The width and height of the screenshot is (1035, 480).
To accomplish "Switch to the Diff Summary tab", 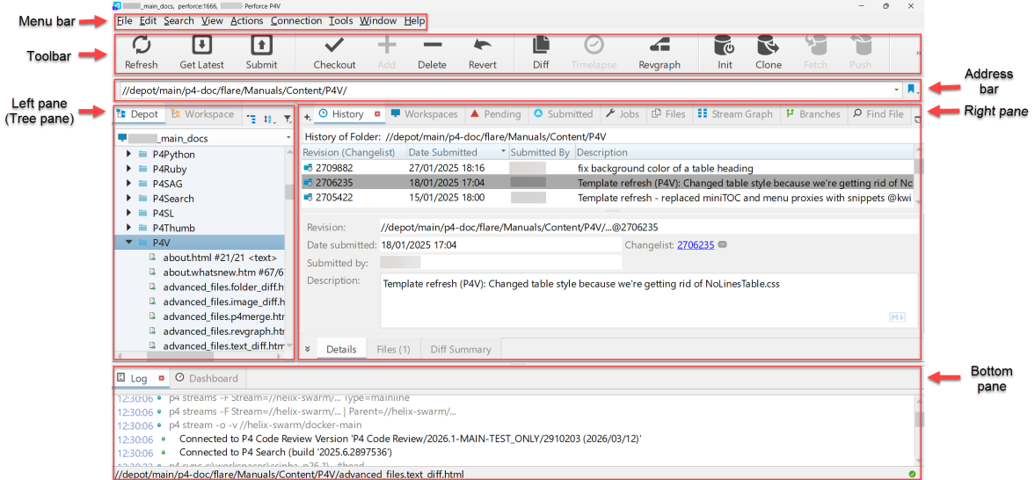I will tap(461, 349).
